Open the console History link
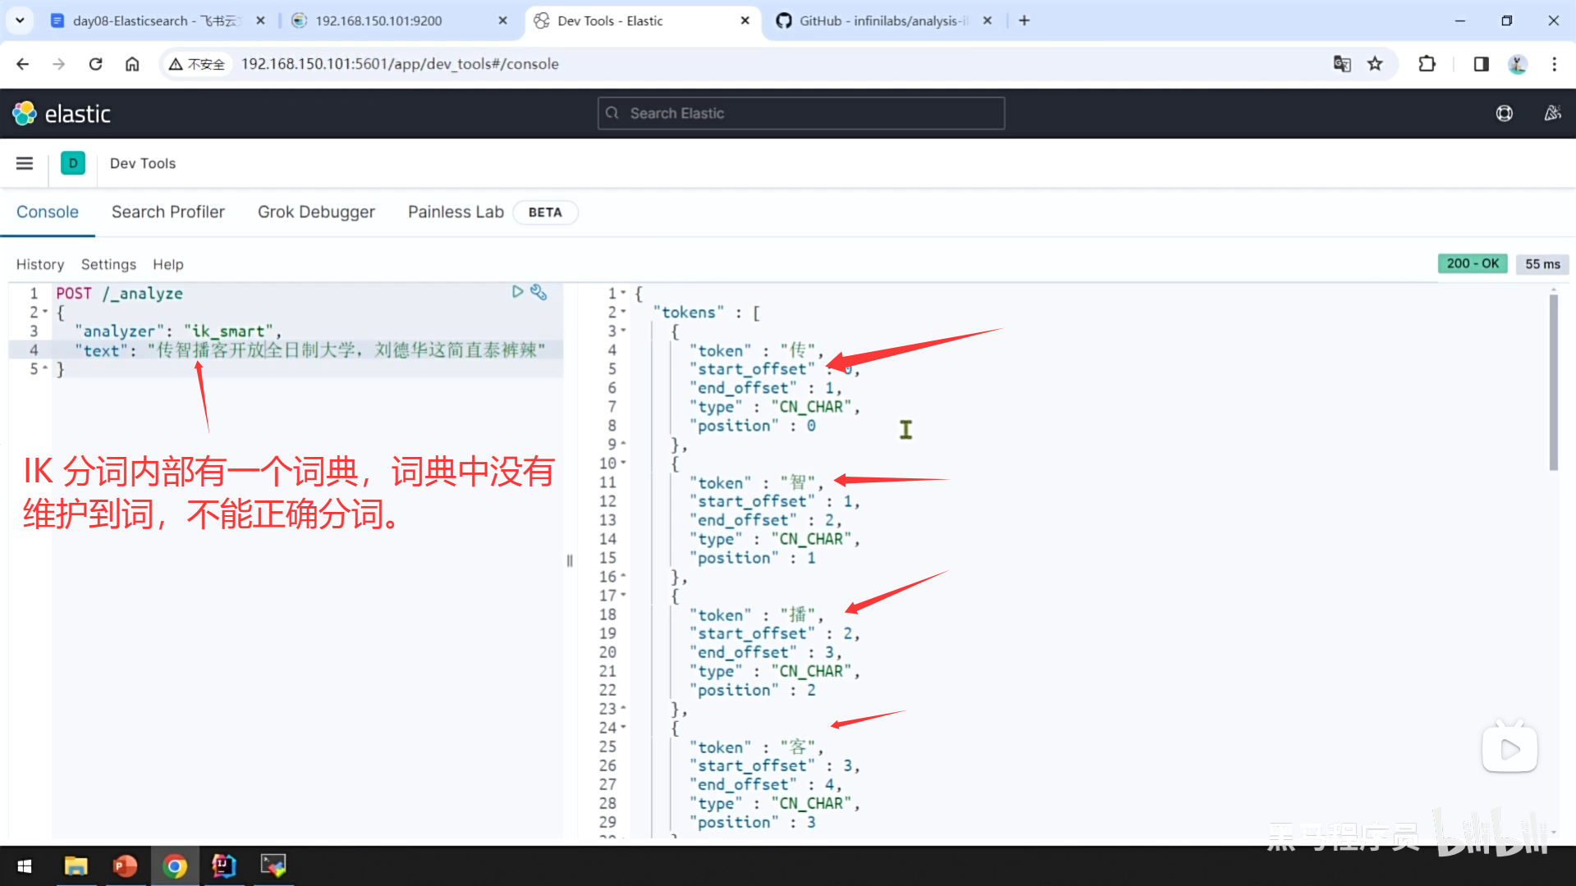The height and width of the screenshot is (886, 1576). tap(39, 264)
